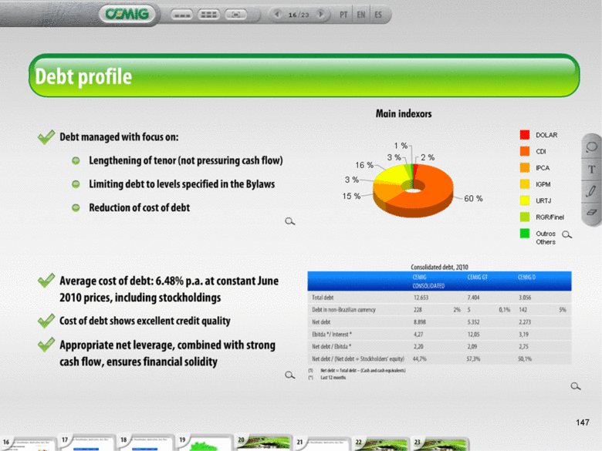This screenshot has height=451, width=602.
Task: Open slide 18 thumbnail
Action: pos(145,443)
